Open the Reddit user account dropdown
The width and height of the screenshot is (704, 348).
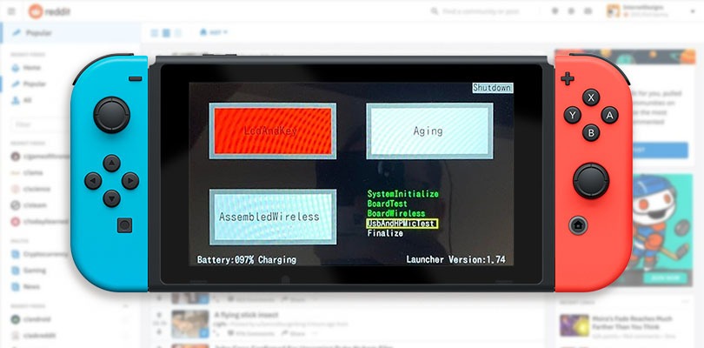pos(651,11)
